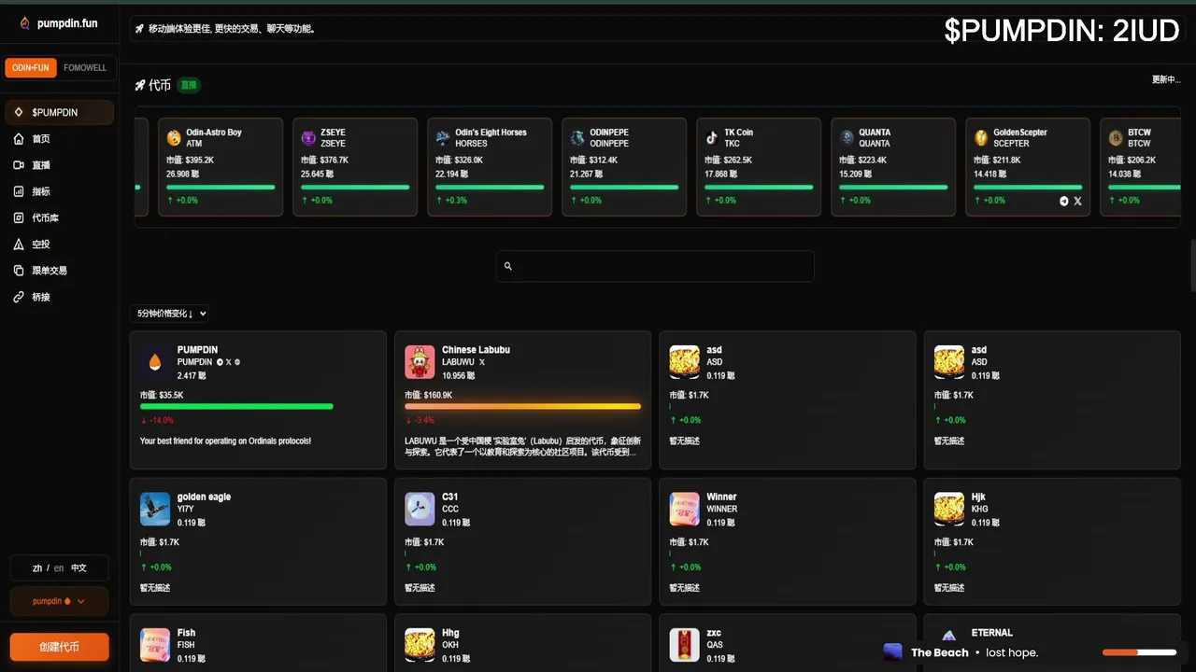Switch language to zh
Screen dimensions: 1196x672
37,567
